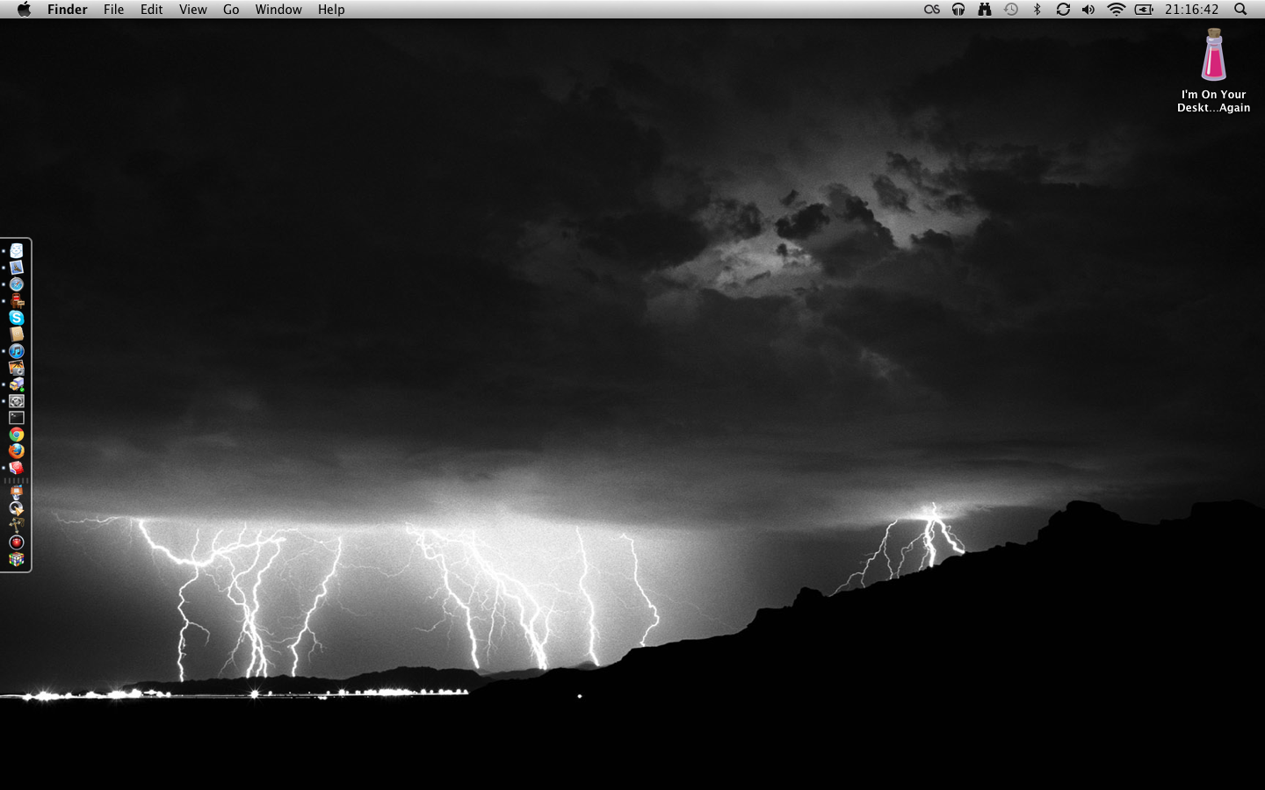Launch iTunes from the dock
1265x790 pixels.
16,351
